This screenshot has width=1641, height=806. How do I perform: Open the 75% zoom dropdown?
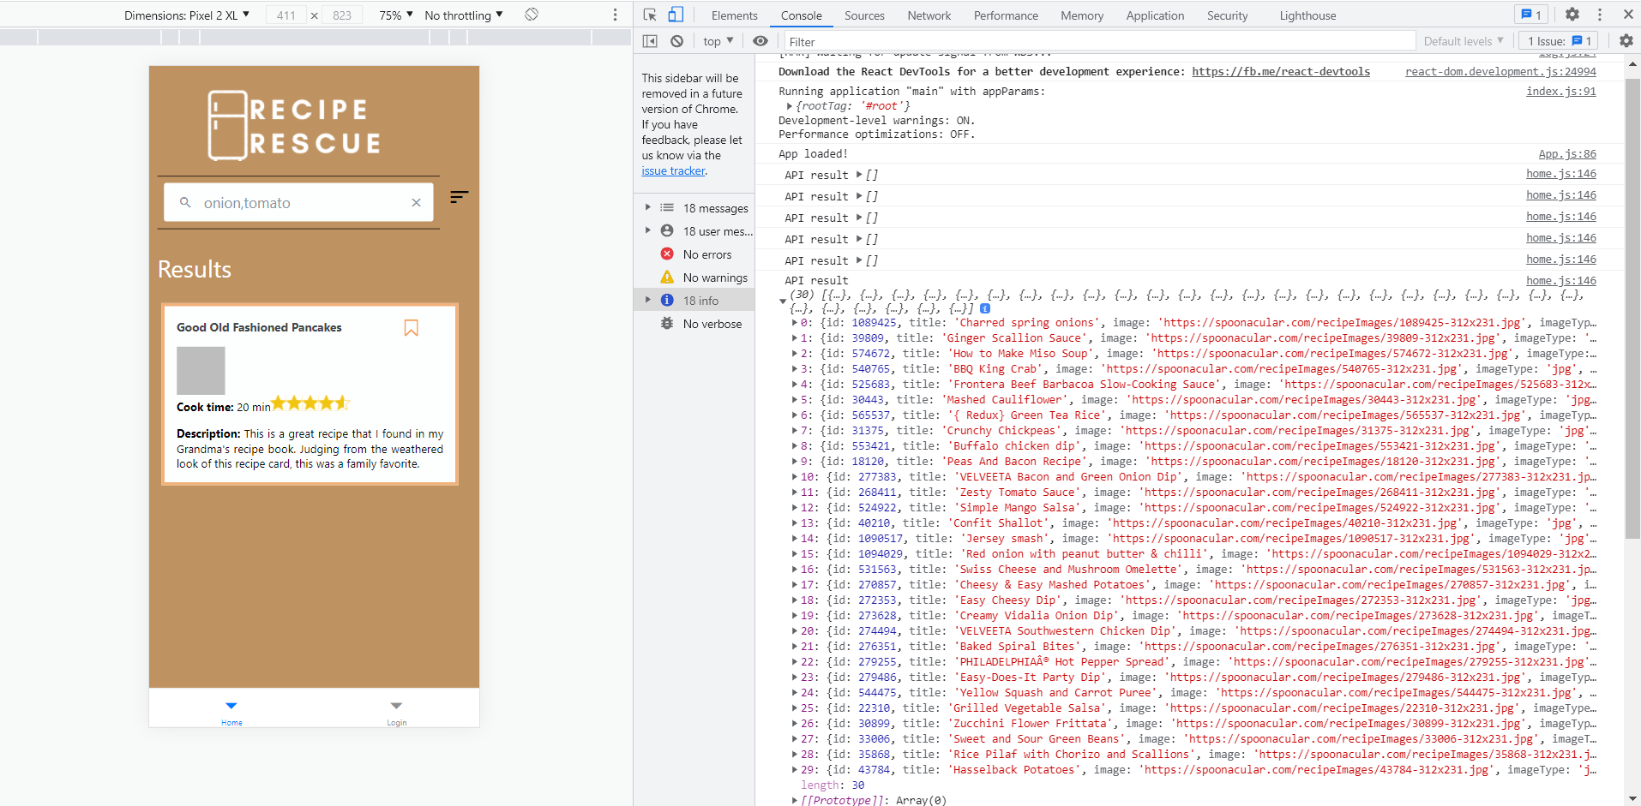396,15
